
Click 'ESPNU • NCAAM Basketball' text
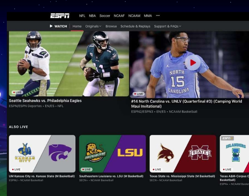(26, 180)
